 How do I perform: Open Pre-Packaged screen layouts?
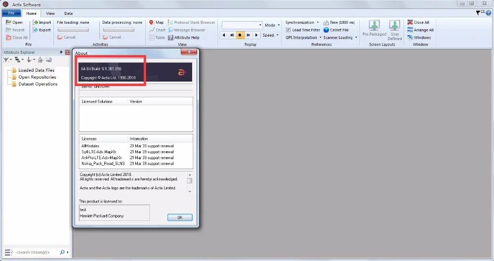click(374, 28)
